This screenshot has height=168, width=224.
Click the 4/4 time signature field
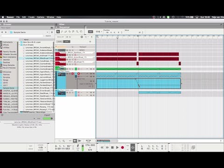pyautogui.click(x=90, y=150)
